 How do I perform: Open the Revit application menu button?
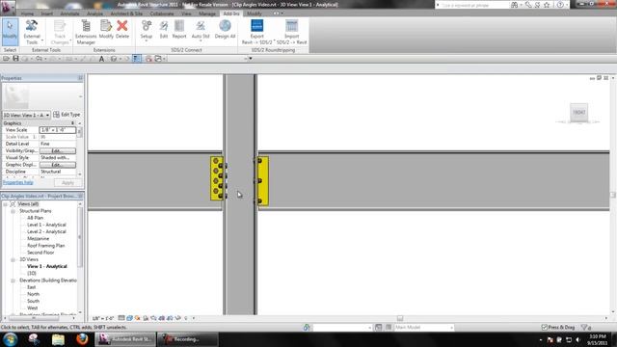[8, 7]
